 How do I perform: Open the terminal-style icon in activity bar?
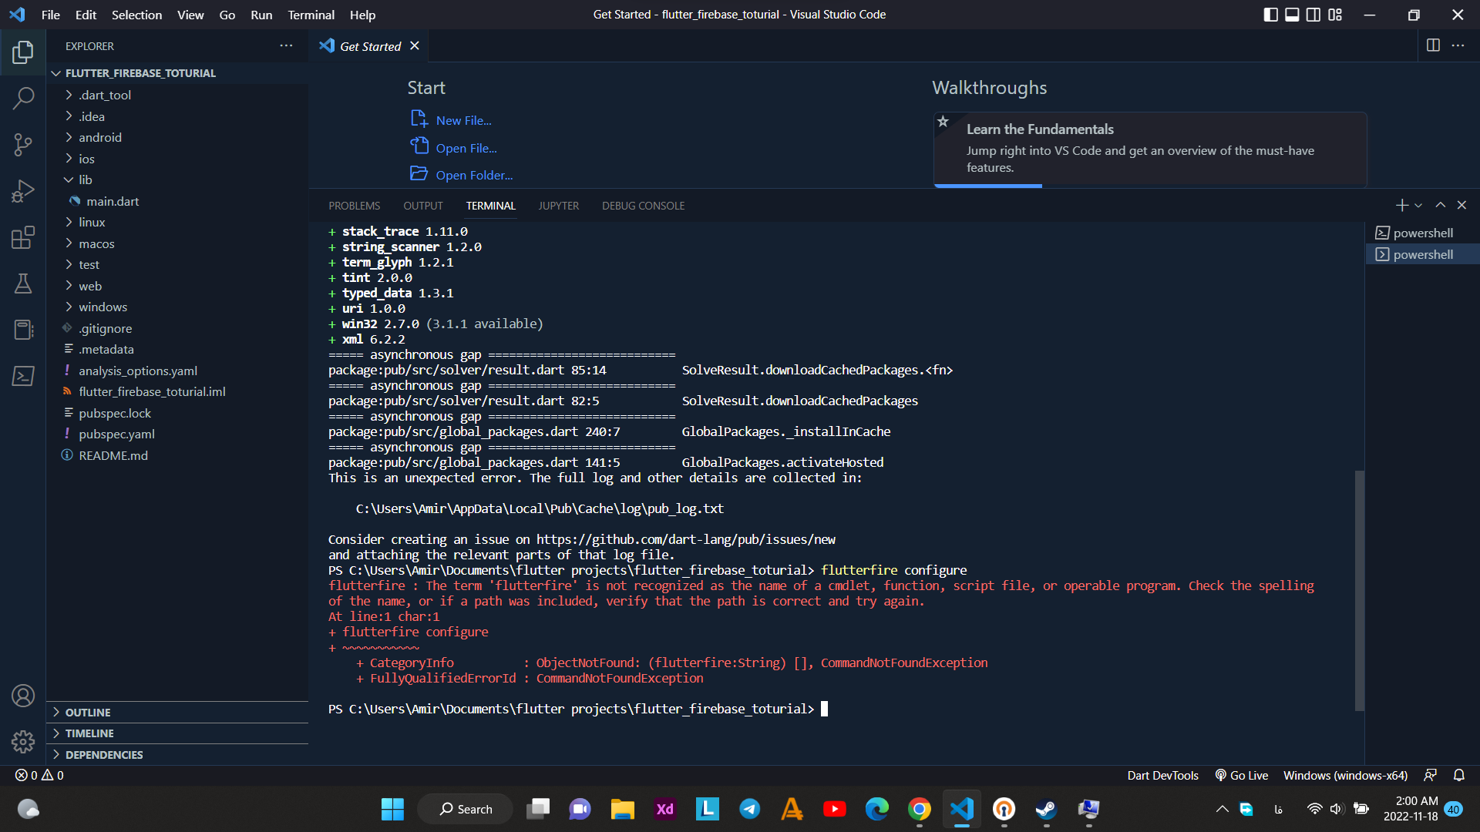[23, 376]
